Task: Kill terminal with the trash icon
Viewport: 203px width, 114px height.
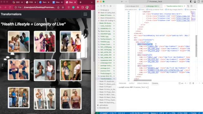Action: 193,83
